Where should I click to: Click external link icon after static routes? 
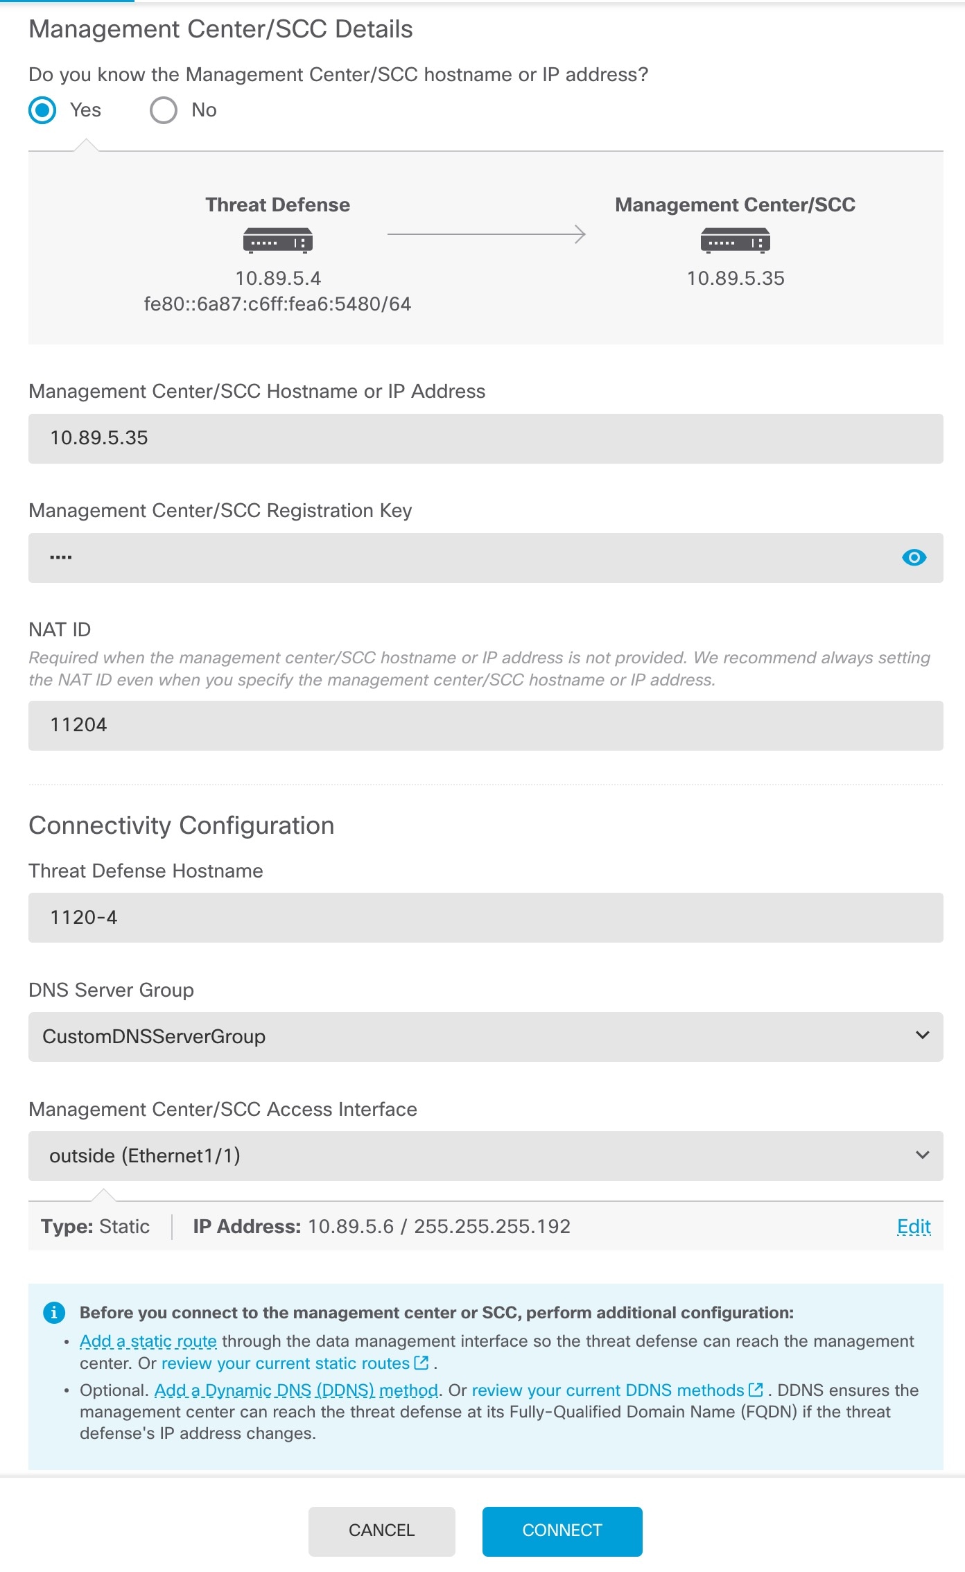(421, 1363)
